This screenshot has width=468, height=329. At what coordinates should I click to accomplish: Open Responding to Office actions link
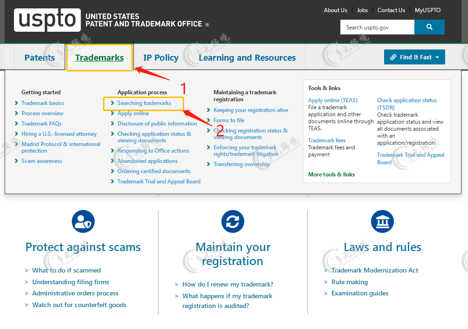click(x=153, y=151)
